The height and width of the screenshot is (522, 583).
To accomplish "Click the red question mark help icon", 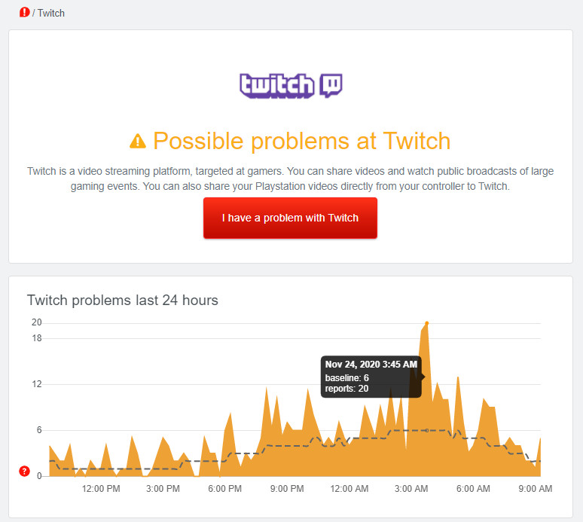I will (24, 472).
